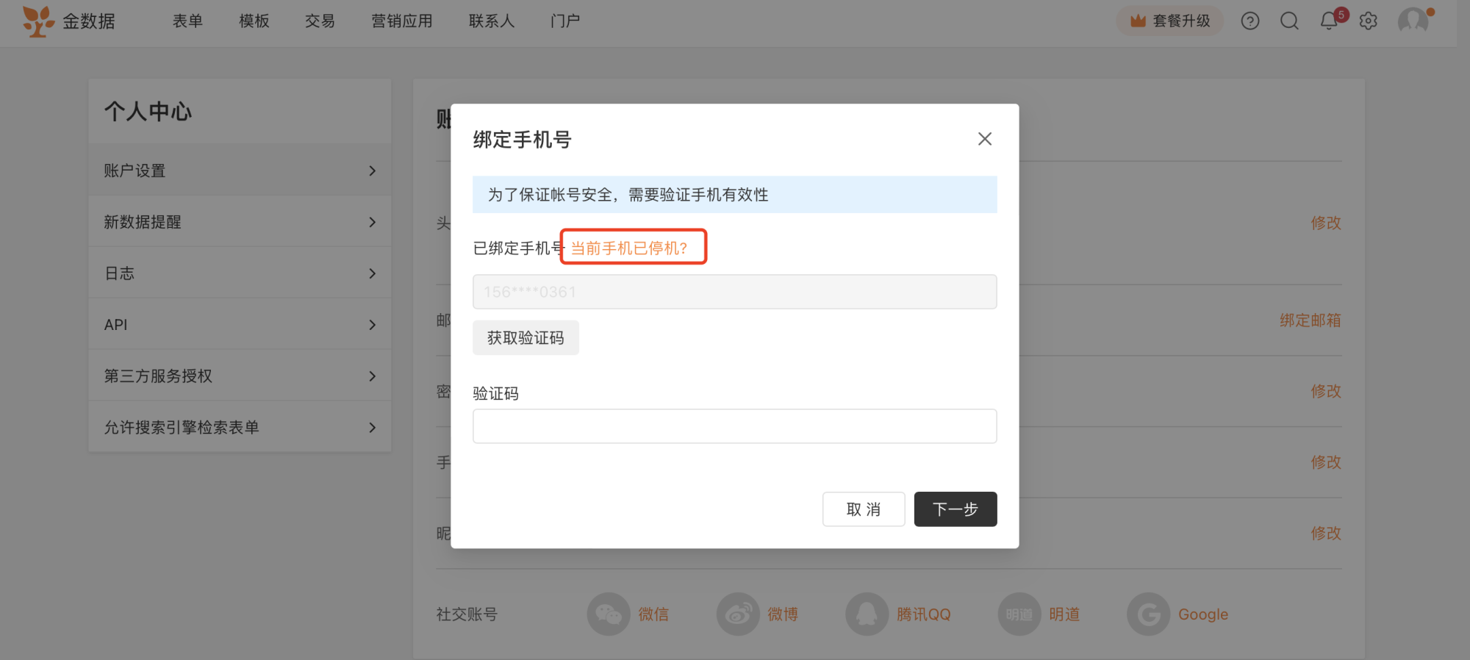This screenshot has width=1470, height=660.
Task: Click the 金数据 logo icon
Action: point(38,21)
